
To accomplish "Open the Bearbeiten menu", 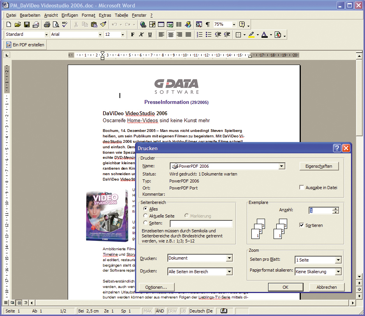I will 30,15.
